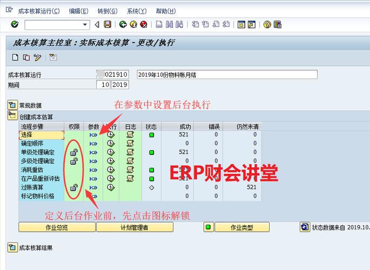This screenshot has width=370, height=270.
Task: Click the icon right of the pencil
Action: (53, 57)
